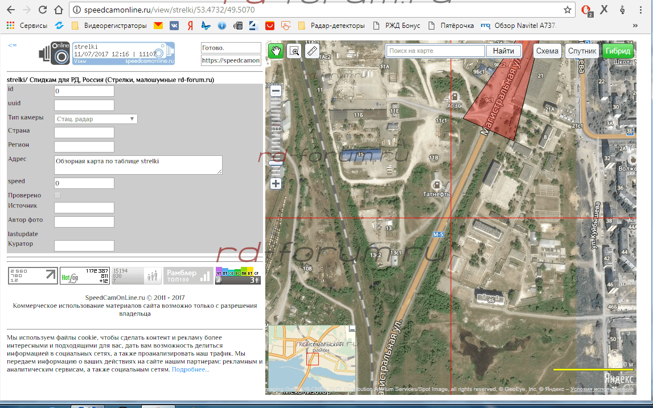Switch map to Гибрид view
Screen dimensions: 653x408
click(618, 51)
